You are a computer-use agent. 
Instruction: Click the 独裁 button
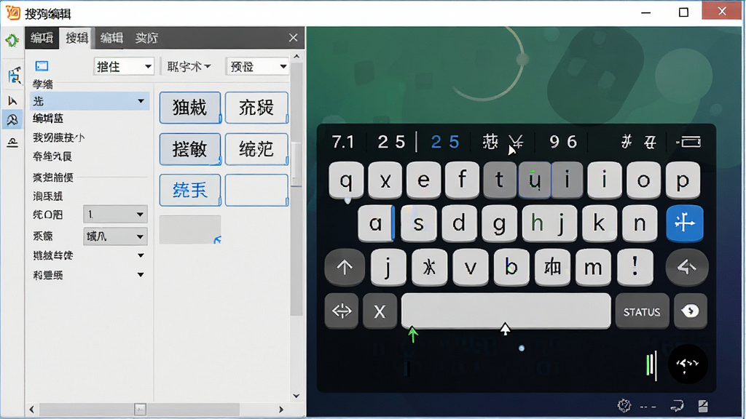(190, 108)
